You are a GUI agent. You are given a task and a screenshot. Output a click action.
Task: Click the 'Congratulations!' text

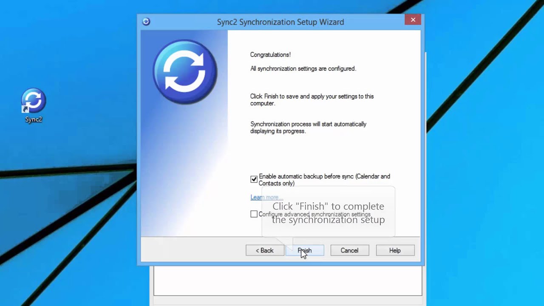point(270,55)
